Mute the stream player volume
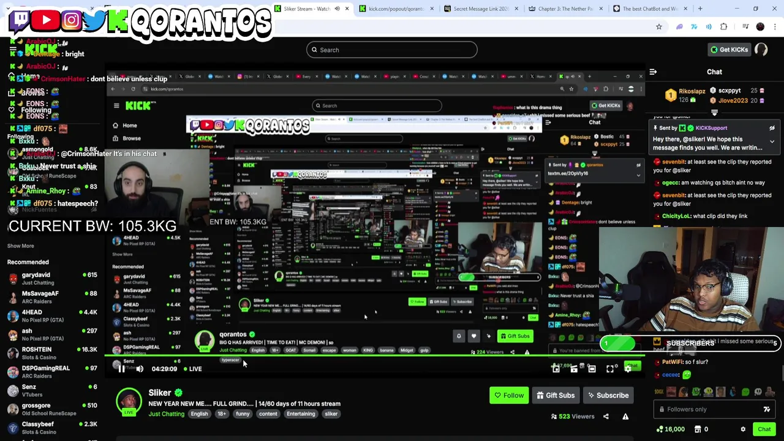784x441 pixels. (140, 369)
